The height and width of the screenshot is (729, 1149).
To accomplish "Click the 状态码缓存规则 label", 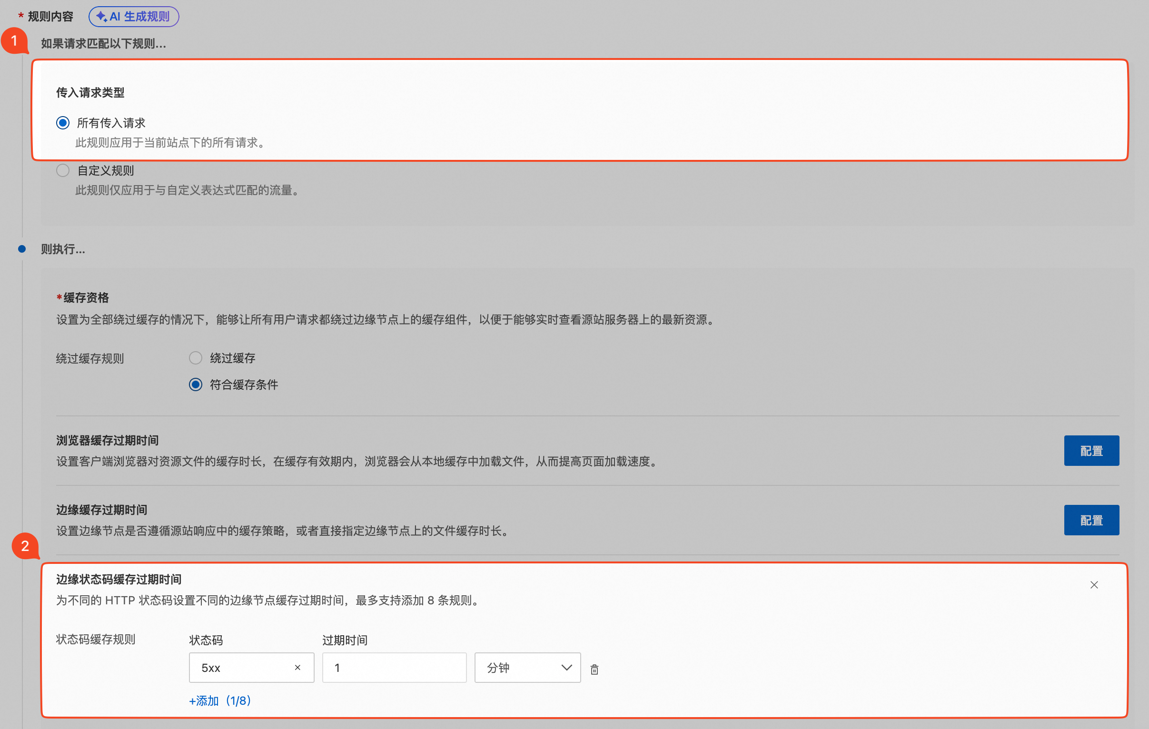I will pyautogui.click(x=96, y=640).
